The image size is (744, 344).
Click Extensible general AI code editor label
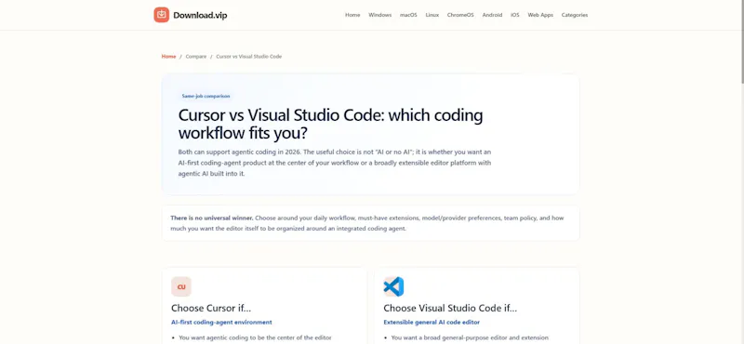pos(432,323)
